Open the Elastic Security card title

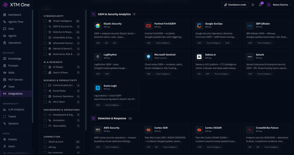[x=113, y=24]
